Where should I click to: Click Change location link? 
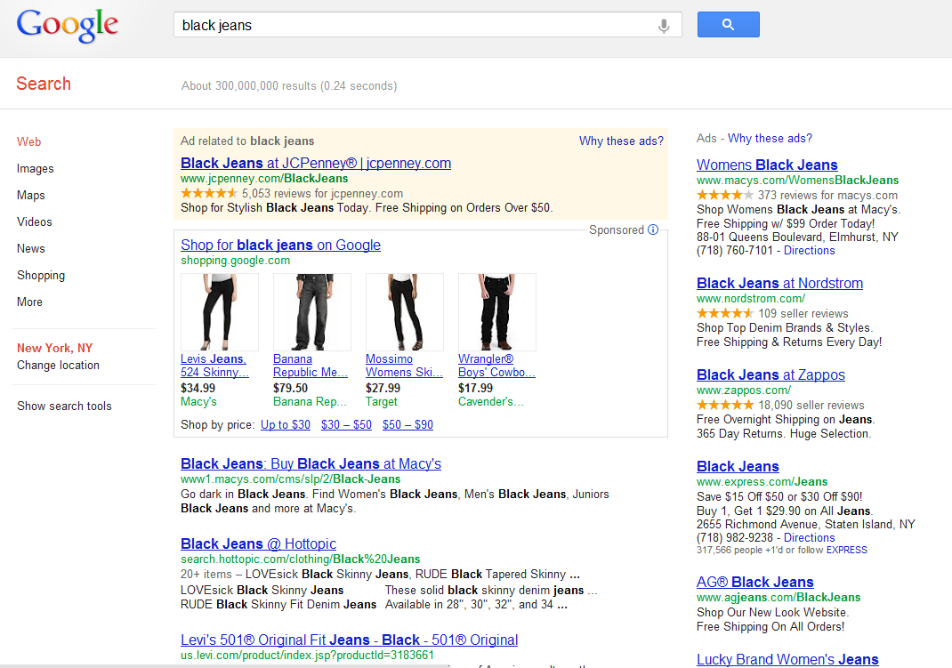point(59,366)
